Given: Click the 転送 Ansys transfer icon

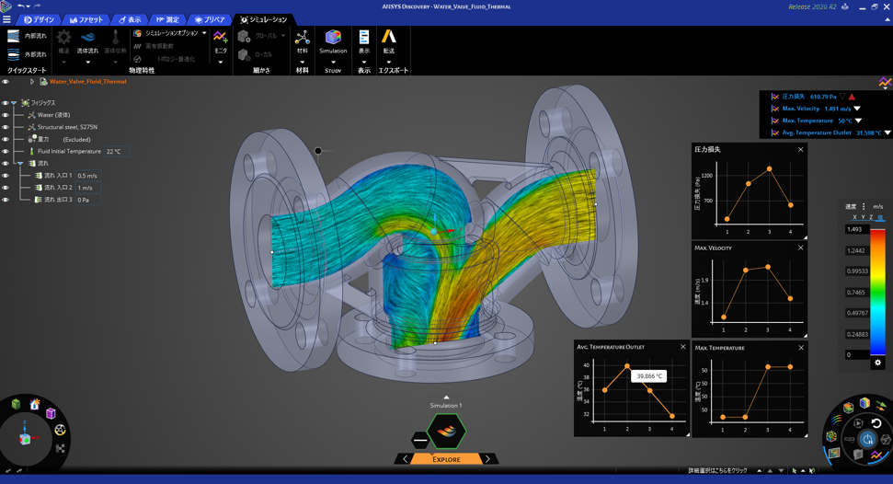Looking at the screenshot, I should tap(389, 37).
